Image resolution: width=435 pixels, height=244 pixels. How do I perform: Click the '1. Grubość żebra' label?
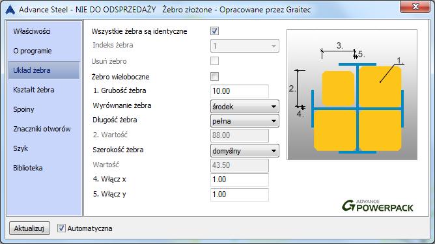click(120, 90)
